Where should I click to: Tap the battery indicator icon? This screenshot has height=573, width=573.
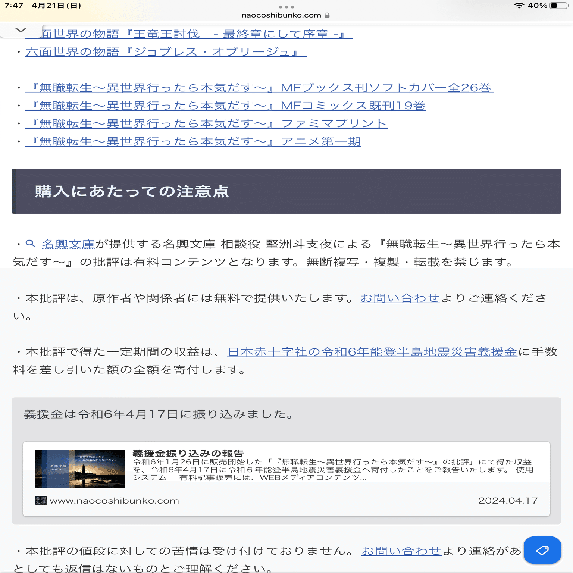click(x=559, y=6)
